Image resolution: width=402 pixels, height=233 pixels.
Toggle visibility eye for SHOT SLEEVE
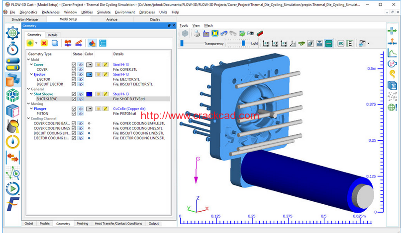81,99
